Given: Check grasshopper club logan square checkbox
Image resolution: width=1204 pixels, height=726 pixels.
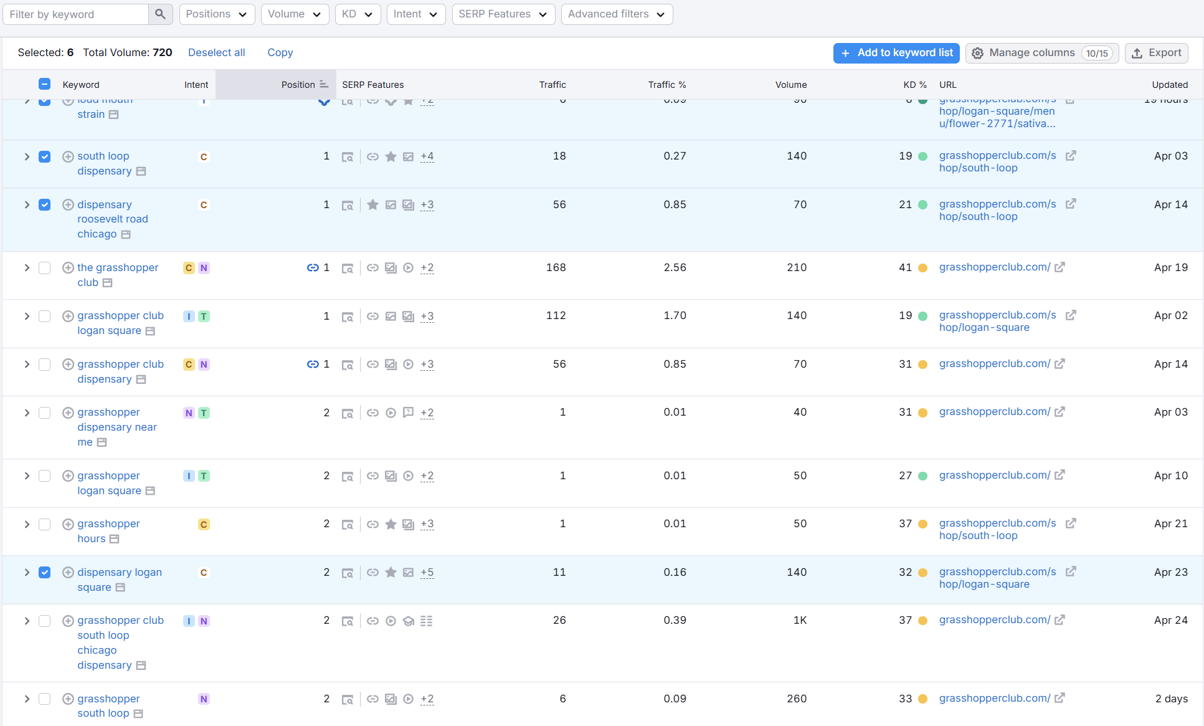Looking at the screenshot, I should pyautogui.click(x=44, y=316).
